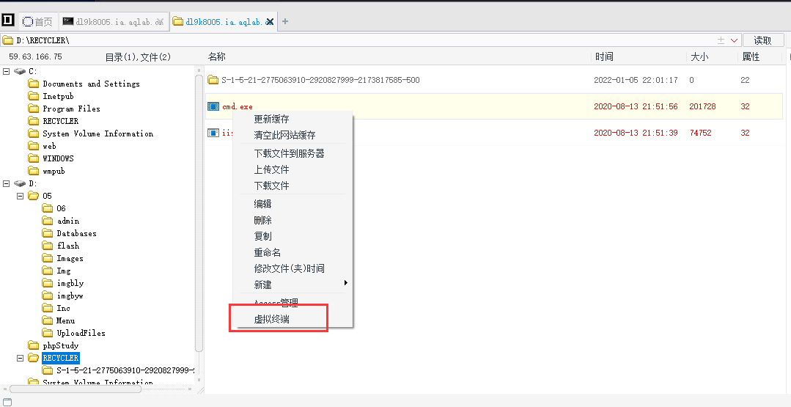The image size is (791, 407).
Task: Collapse the RECYCLER folder under D:
Action: click(21, 358)
